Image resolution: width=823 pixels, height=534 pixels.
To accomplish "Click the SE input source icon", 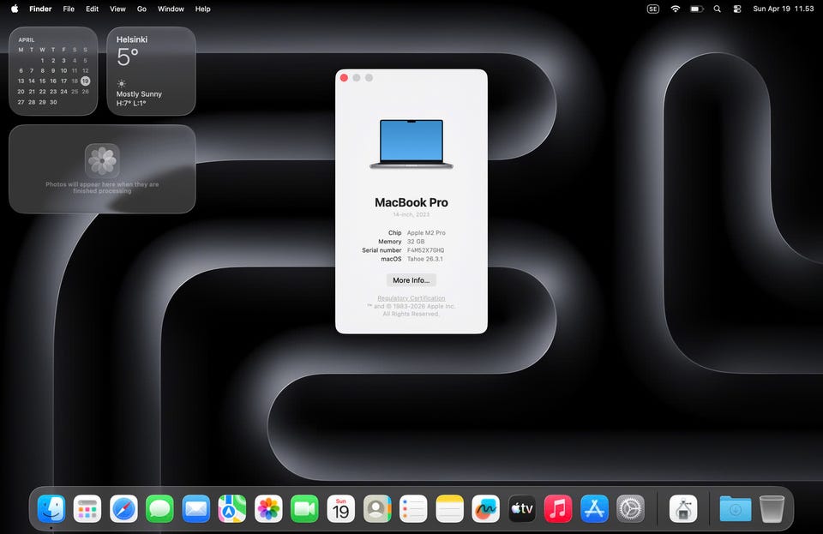I will coord(653,9).
